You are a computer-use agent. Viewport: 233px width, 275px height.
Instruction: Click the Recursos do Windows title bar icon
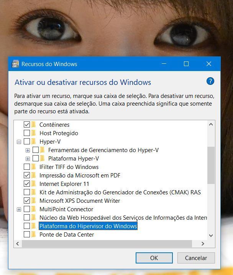[x=15, y=64]
